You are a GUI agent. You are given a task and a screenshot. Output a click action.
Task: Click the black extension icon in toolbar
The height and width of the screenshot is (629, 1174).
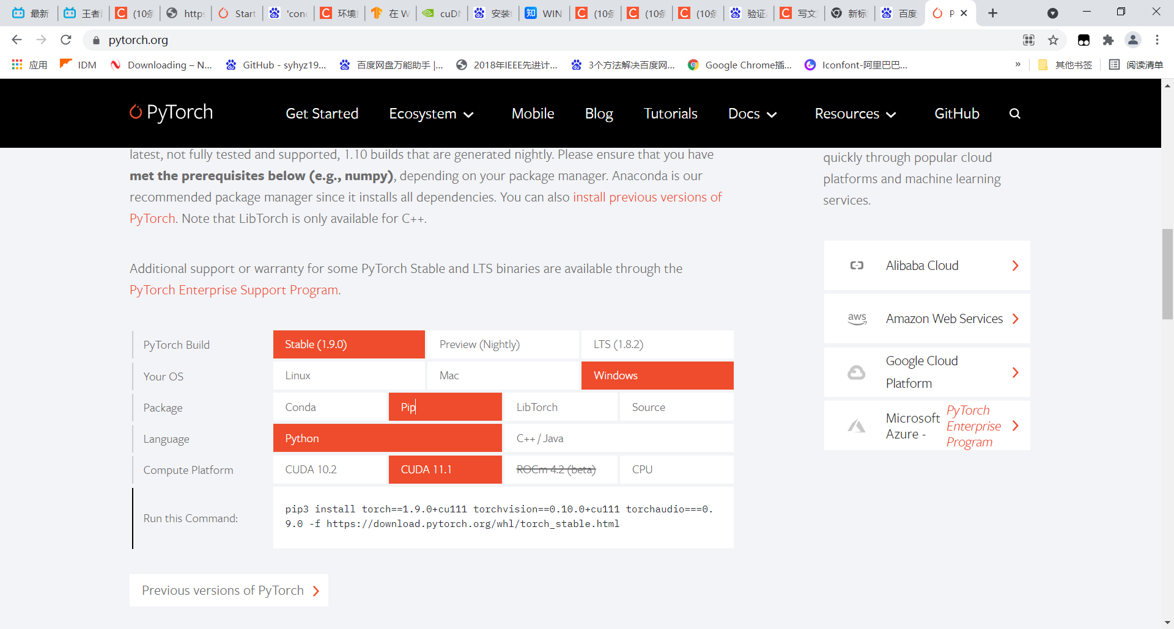1084,40
